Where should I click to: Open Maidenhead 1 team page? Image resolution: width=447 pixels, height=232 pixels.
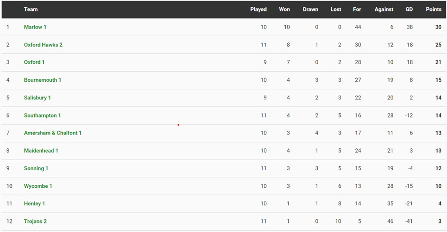point(41,151)
